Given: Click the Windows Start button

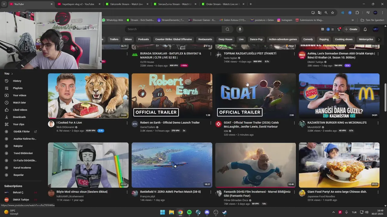Looking at the screenshot, I should pyautogui.click(x=163, y=212).
